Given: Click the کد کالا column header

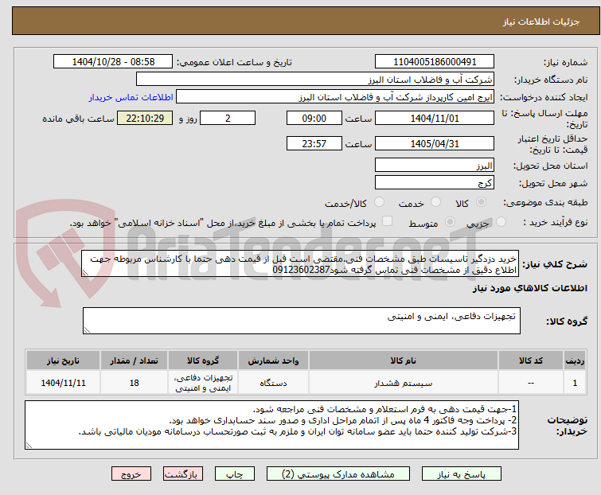Looking at the screenshot, I should (531, 361).
